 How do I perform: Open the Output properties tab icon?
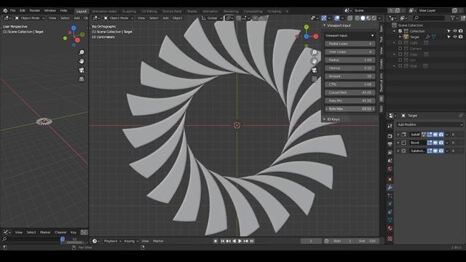point(390,144)
